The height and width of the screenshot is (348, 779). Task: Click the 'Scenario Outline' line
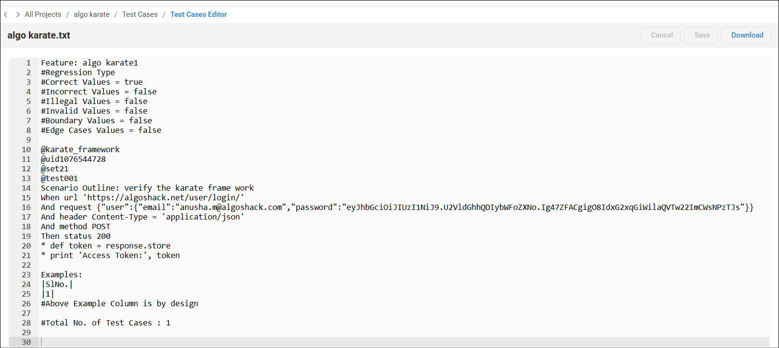click(x=147, y=188)
